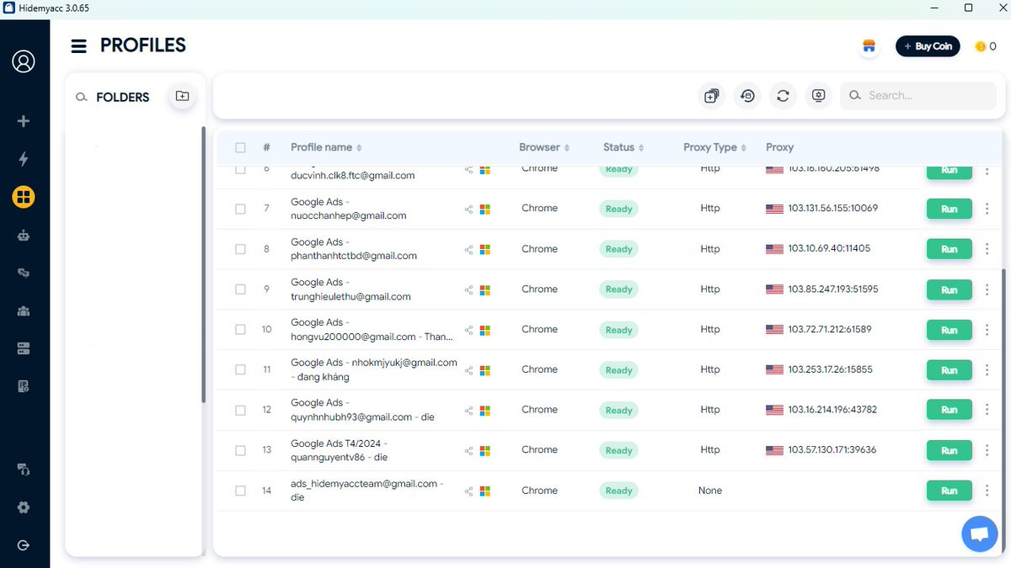Open the user account avatar icon

pyautogui.click(x=24, y=61)
